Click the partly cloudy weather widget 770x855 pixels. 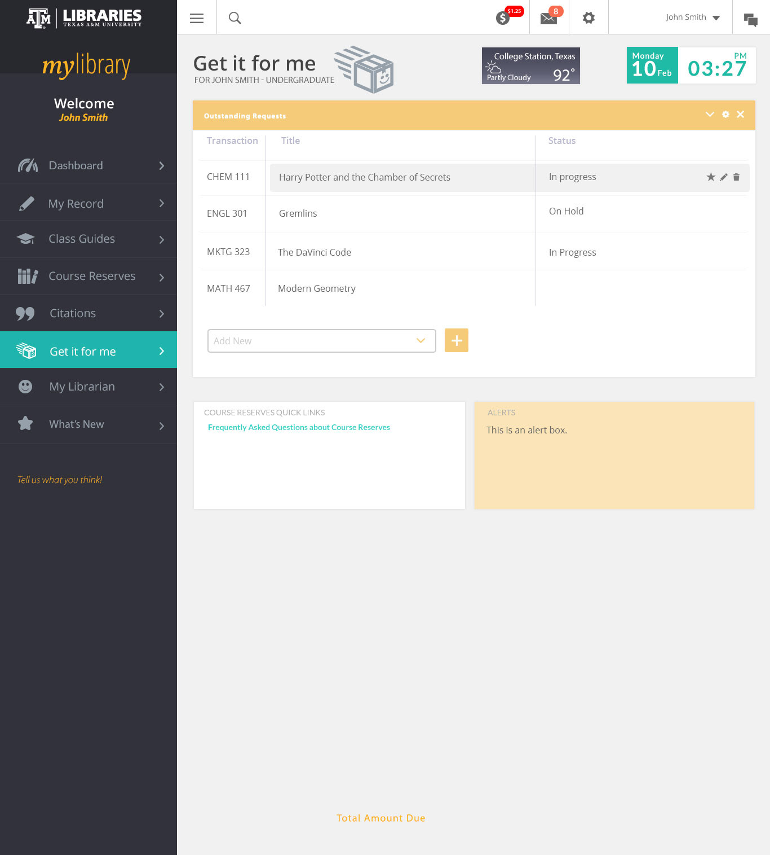click(x=531, y=65)
